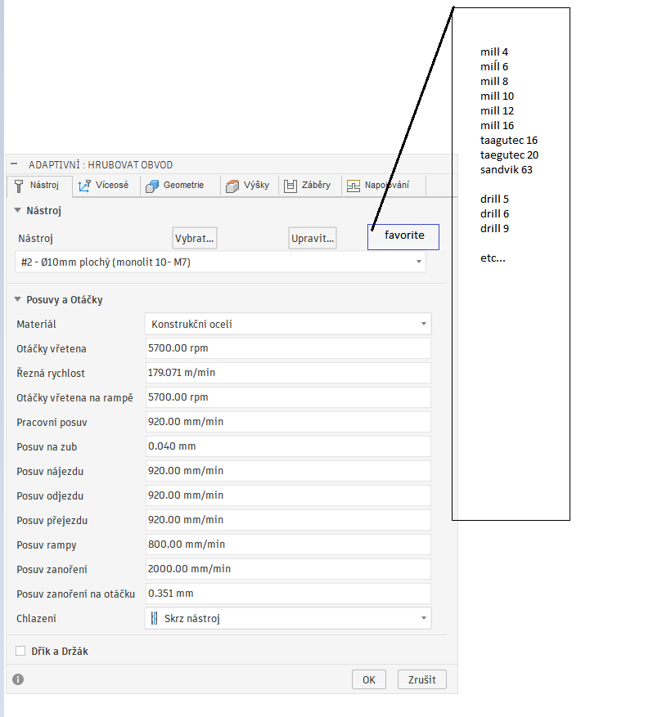Click the Víceosé multi-axis icon
Viewport: 653px width, 717px height.
[x=84, y=186]
